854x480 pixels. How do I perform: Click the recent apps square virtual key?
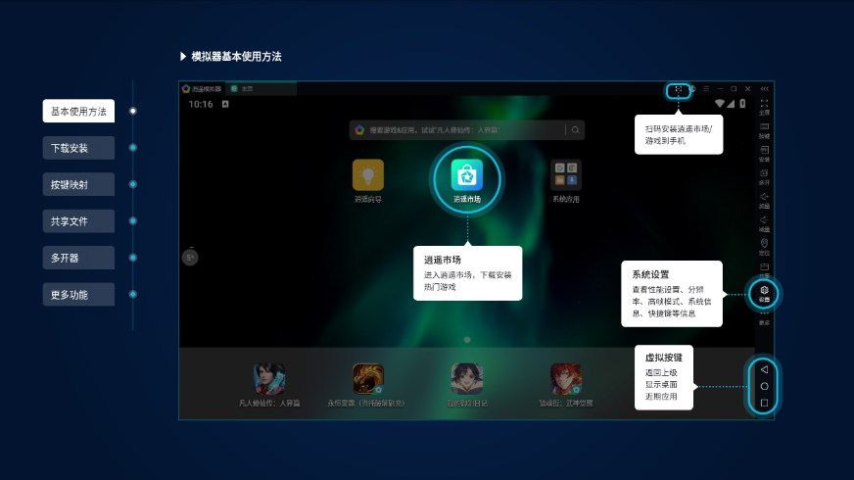[764, 404]
